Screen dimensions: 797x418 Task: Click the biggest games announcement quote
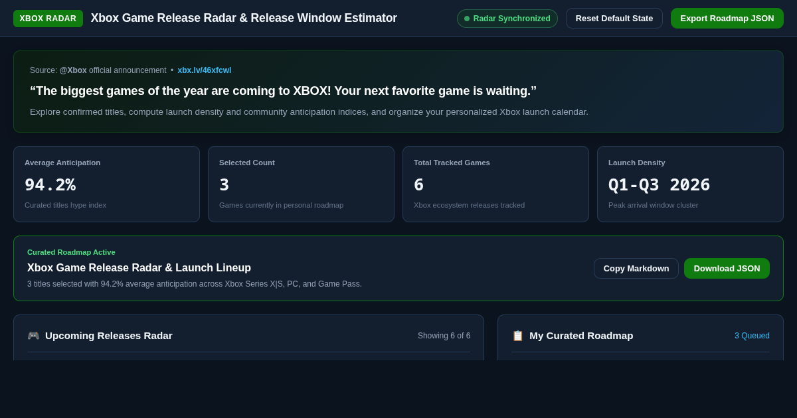click(283, 91)
